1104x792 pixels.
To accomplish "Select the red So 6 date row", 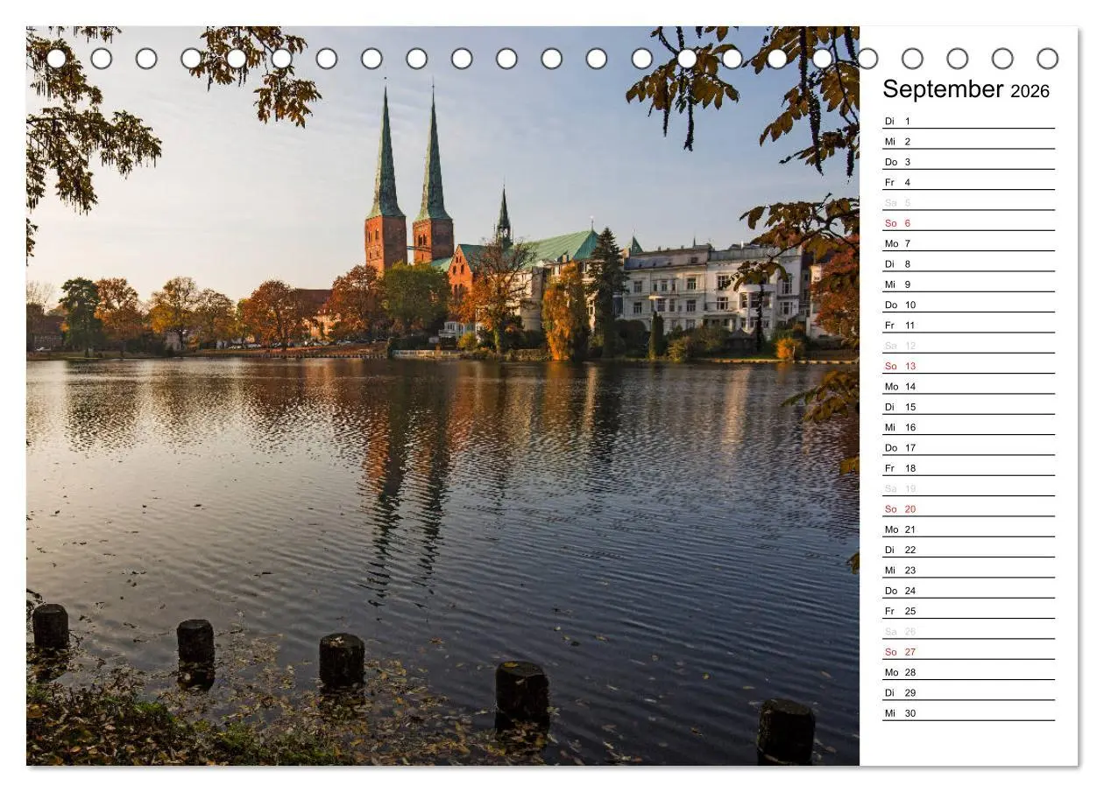I will click(968, 223).
